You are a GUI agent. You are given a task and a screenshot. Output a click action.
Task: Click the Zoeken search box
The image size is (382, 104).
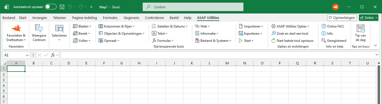pos(193,7)
